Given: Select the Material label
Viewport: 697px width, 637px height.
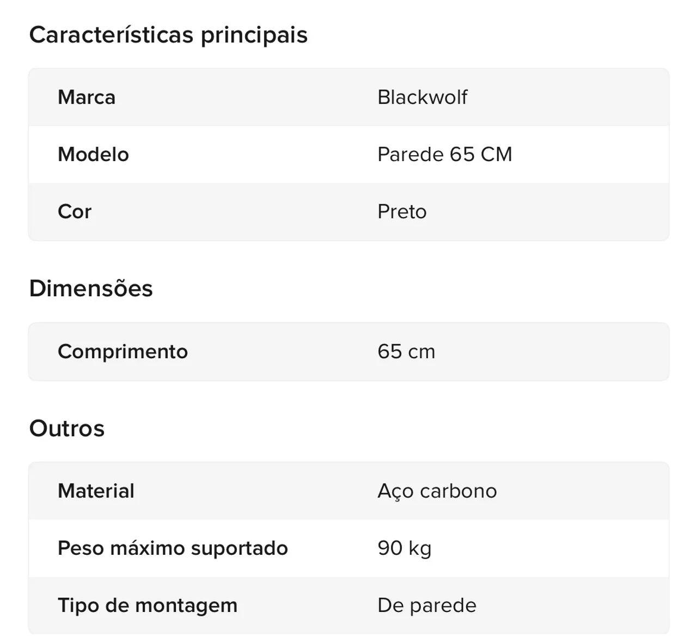Looking at the screenshot, I should click(96, 491).
